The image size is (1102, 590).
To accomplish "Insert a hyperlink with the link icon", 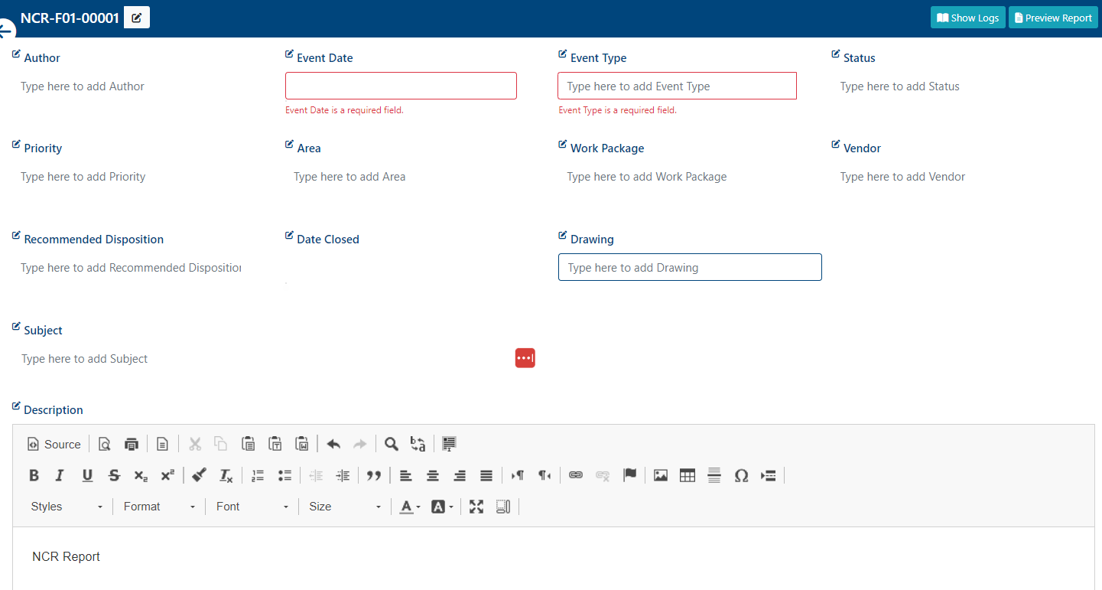I will 576,475.
